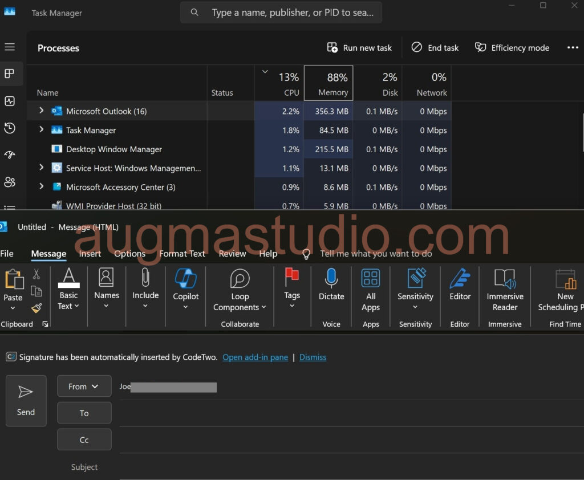Image resolution: width=584 pixels, height=480 pixels.
Task: Open the Editor pen icon
Action: (460, 279)
